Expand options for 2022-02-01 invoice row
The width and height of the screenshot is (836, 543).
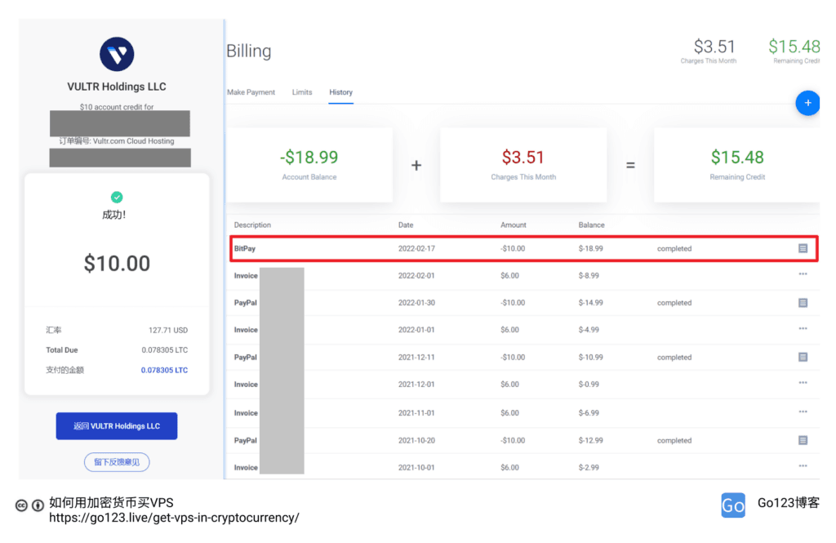pyautogui.click(x=803, y=274)
